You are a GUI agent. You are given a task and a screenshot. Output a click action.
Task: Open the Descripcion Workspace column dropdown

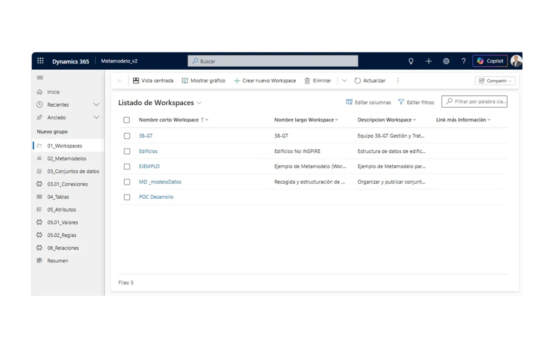(414, 120)
